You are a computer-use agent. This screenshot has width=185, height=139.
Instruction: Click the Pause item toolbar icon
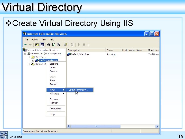click(88, 45)
